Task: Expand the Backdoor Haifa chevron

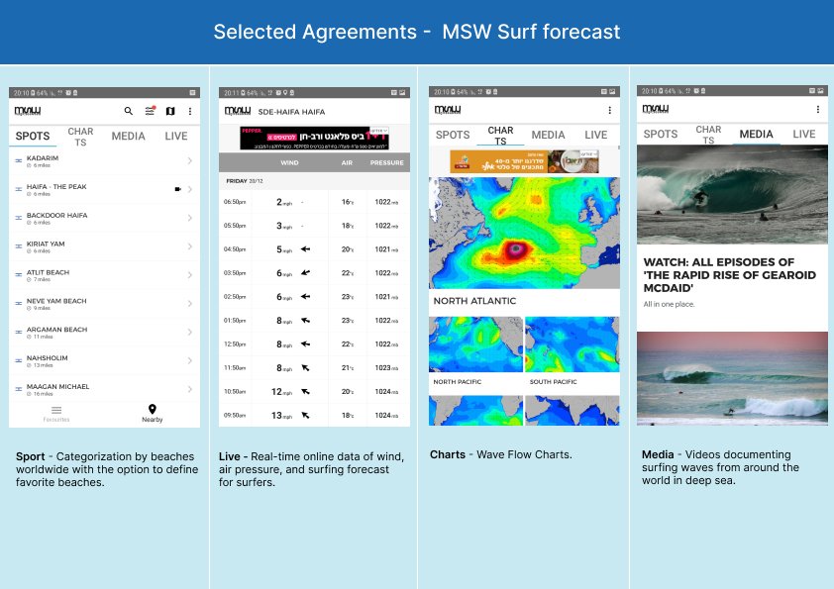Action: pyautogui.click(x=190, y=218)
